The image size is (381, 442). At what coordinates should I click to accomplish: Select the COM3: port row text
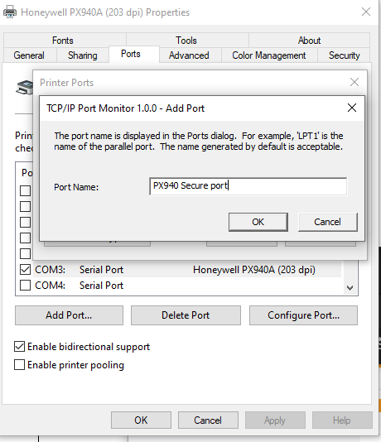pyautogui.click(x=51, y=270)
